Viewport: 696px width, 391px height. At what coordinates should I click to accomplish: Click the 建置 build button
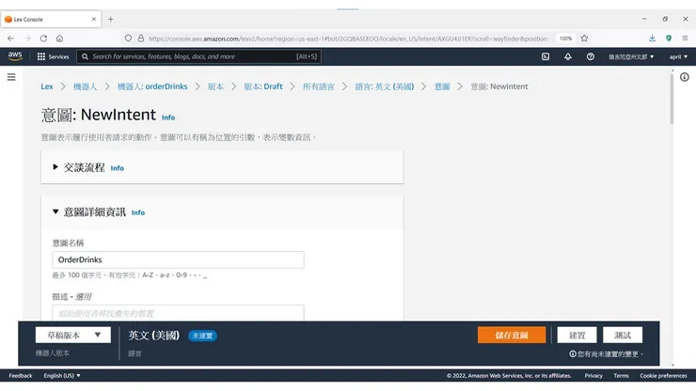tap(577, 336)
